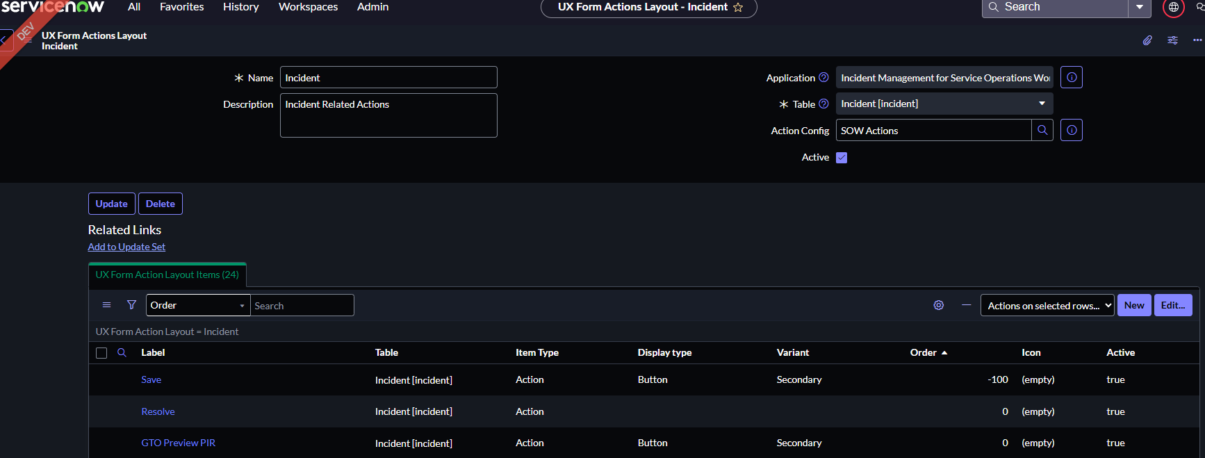
Task: Click the attachment paperclip icon
Action: pos(1147,40)
